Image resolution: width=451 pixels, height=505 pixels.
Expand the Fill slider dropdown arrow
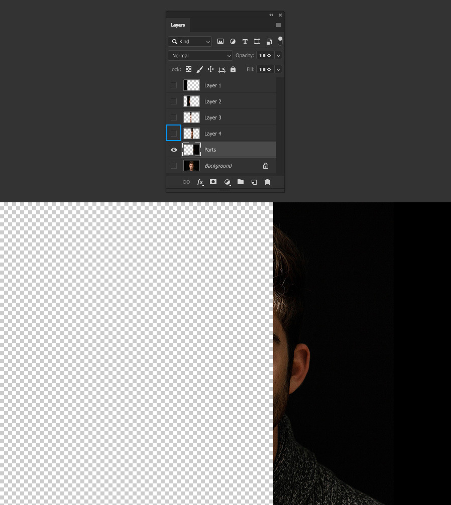278,69
